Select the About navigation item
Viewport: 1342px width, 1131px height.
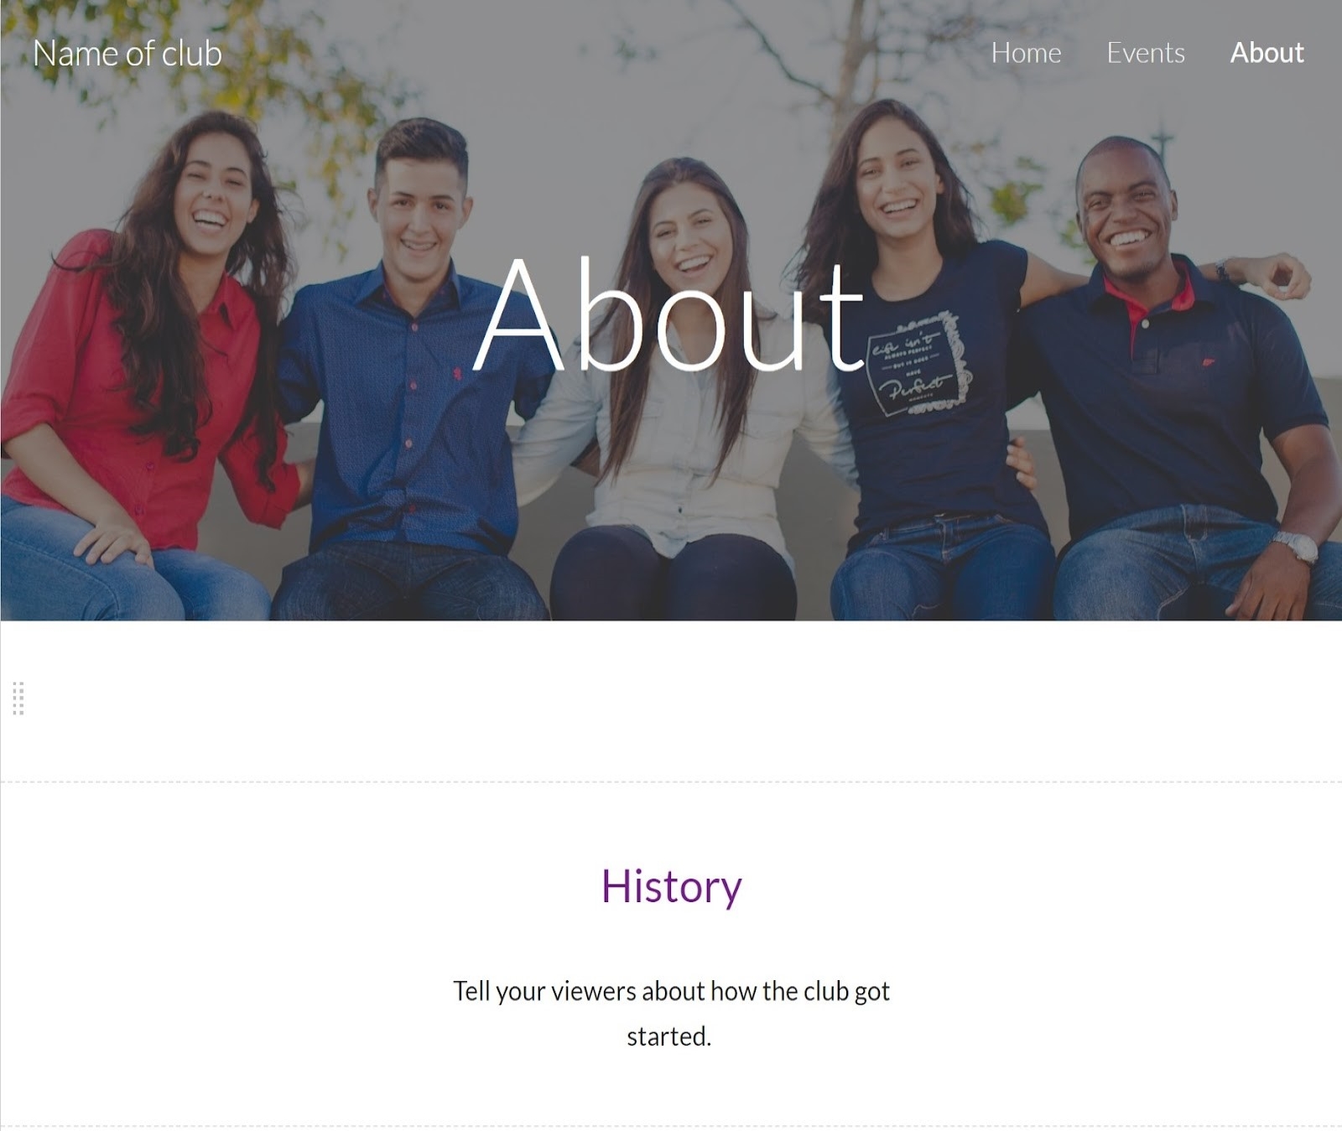pyautogui.click(x=1267, y=53)
